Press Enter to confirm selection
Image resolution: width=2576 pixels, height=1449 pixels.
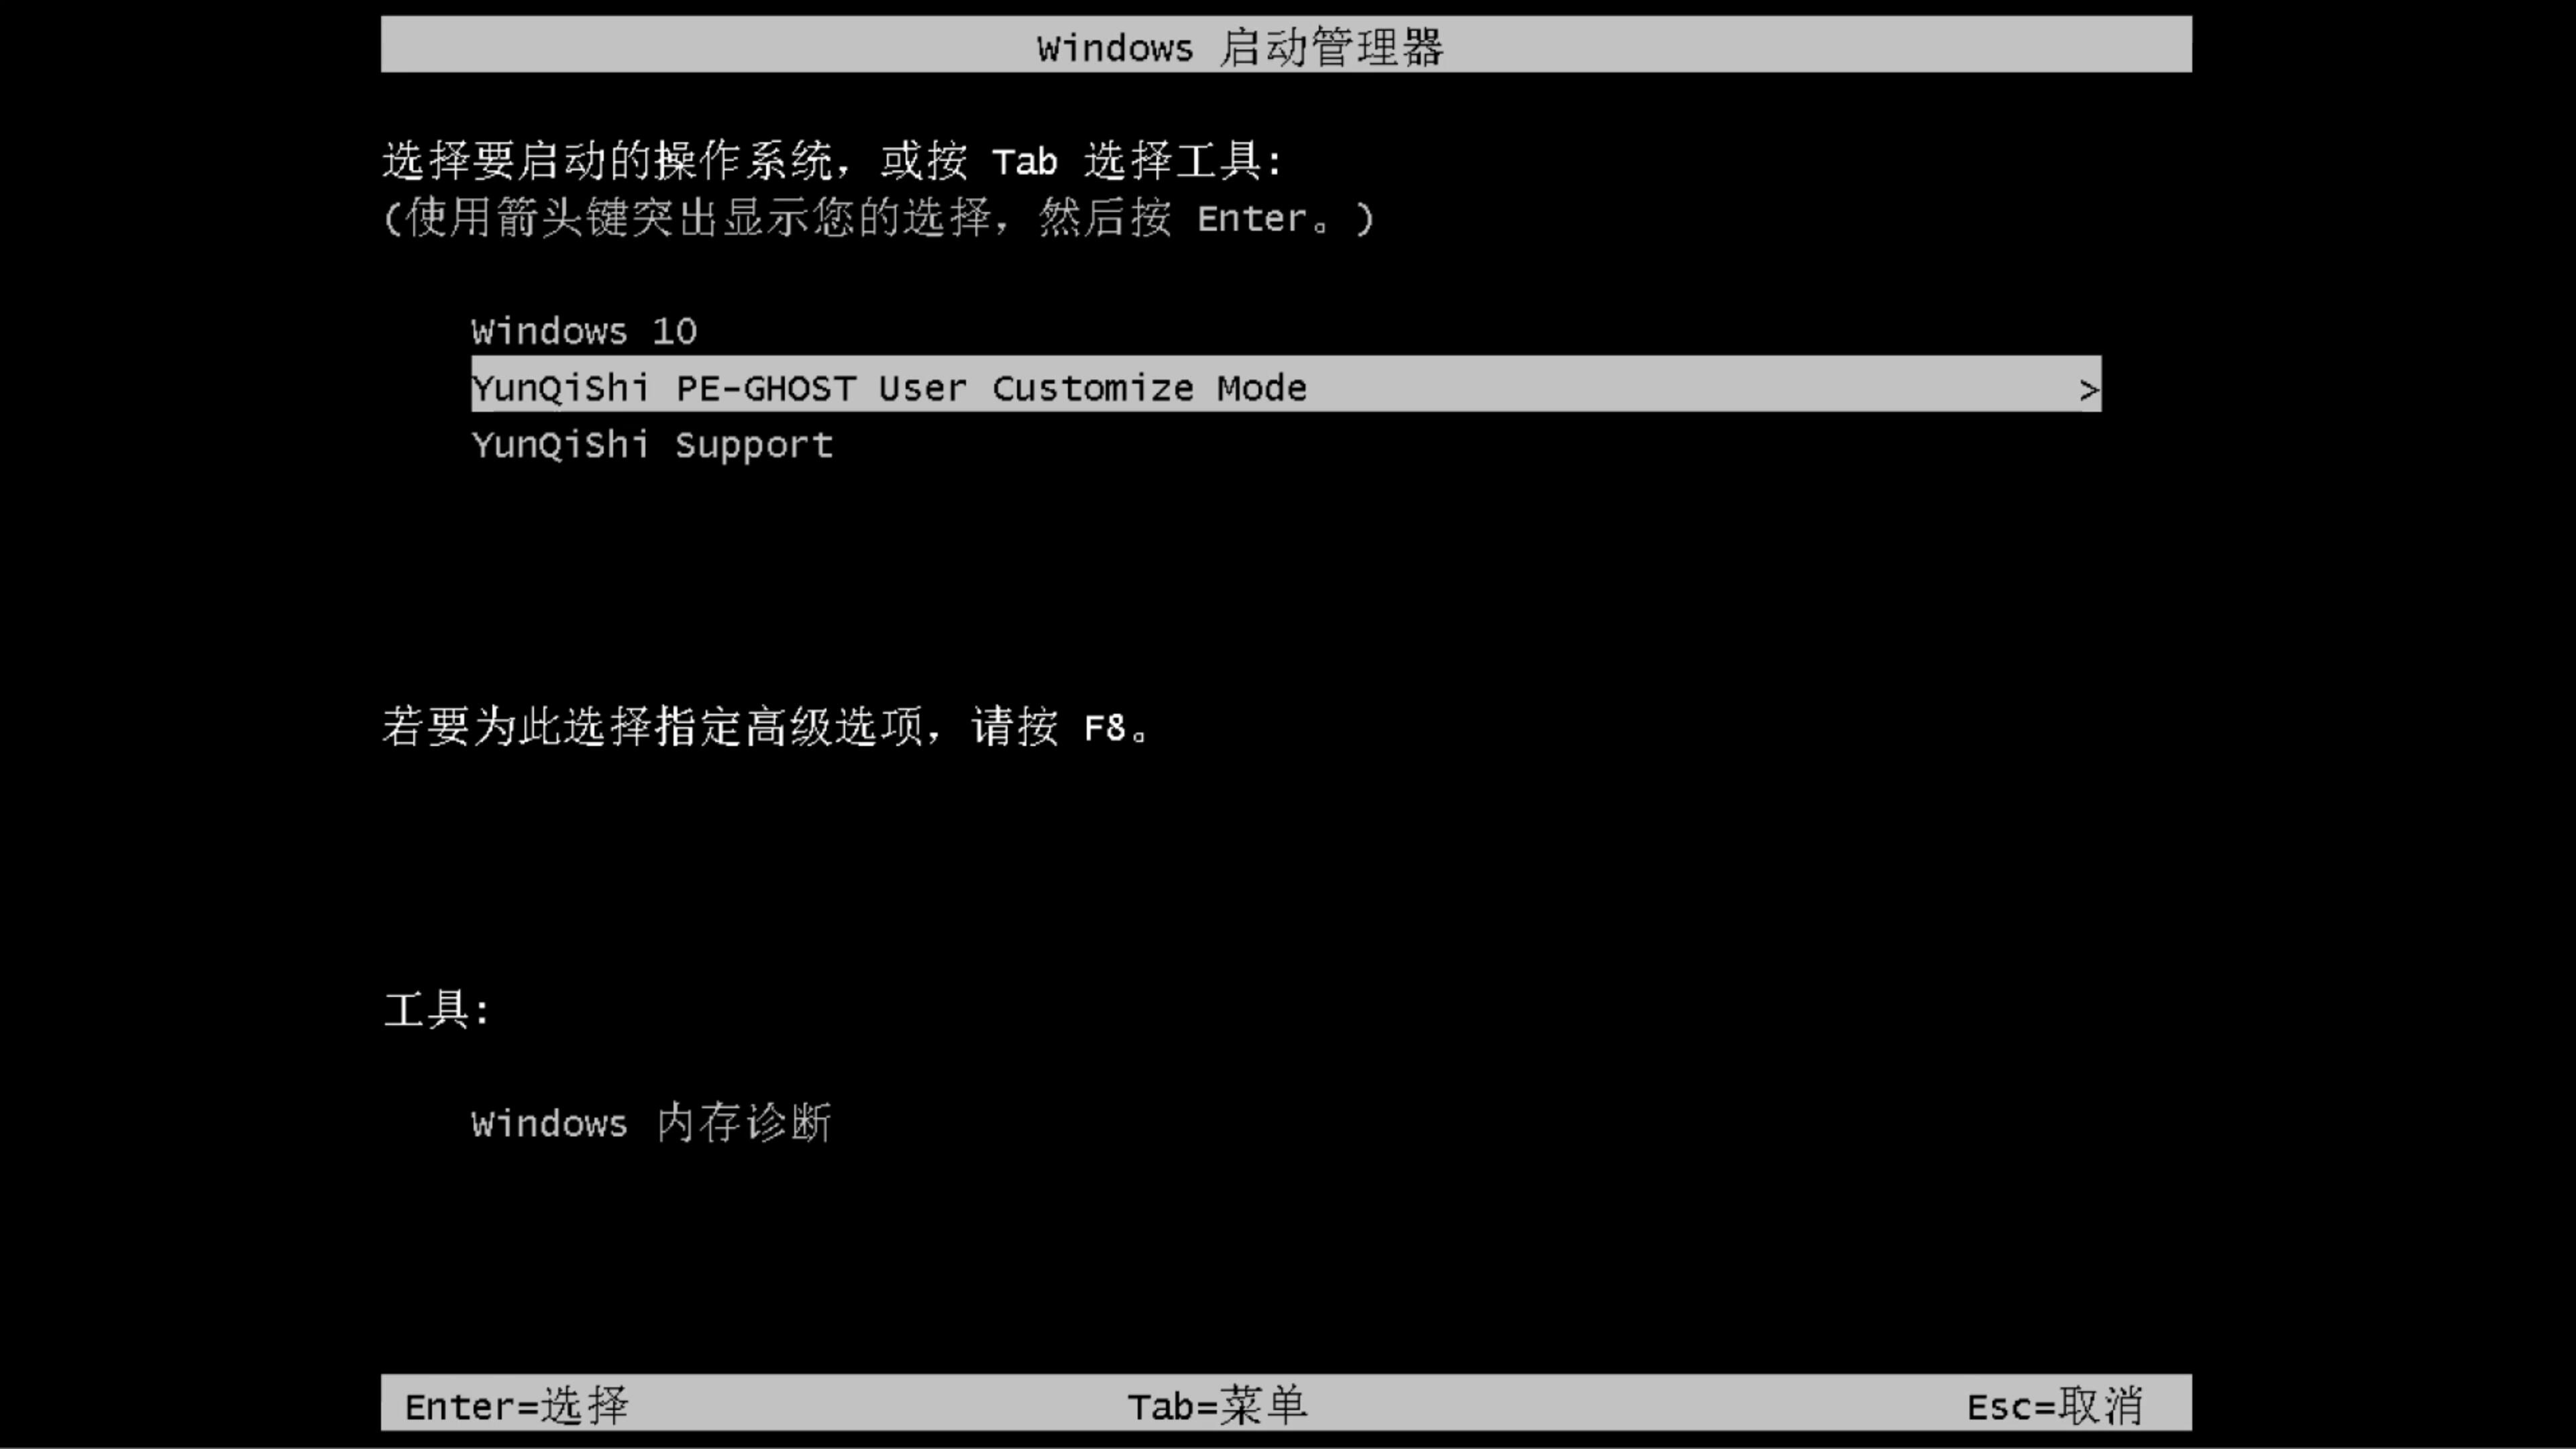515,1405
